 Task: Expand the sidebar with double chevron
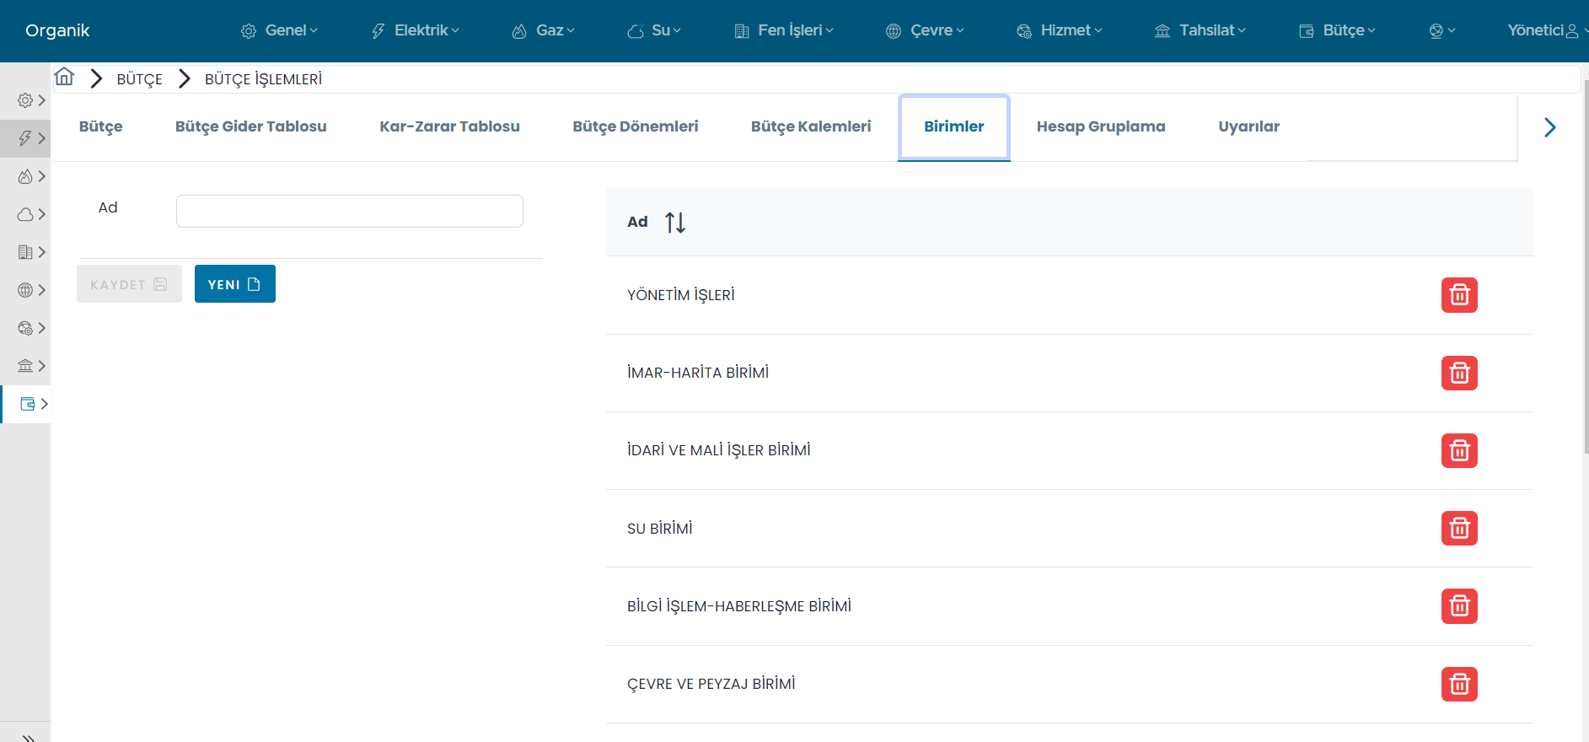(x=28, y=737)
